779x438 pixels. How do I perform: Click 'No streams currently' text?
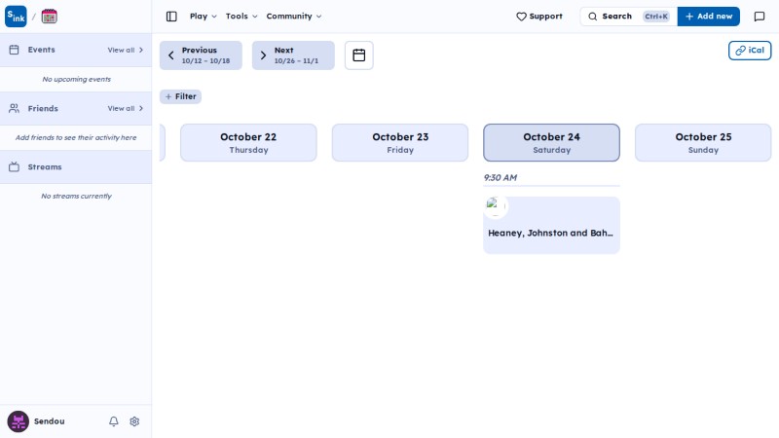point(77,197)
